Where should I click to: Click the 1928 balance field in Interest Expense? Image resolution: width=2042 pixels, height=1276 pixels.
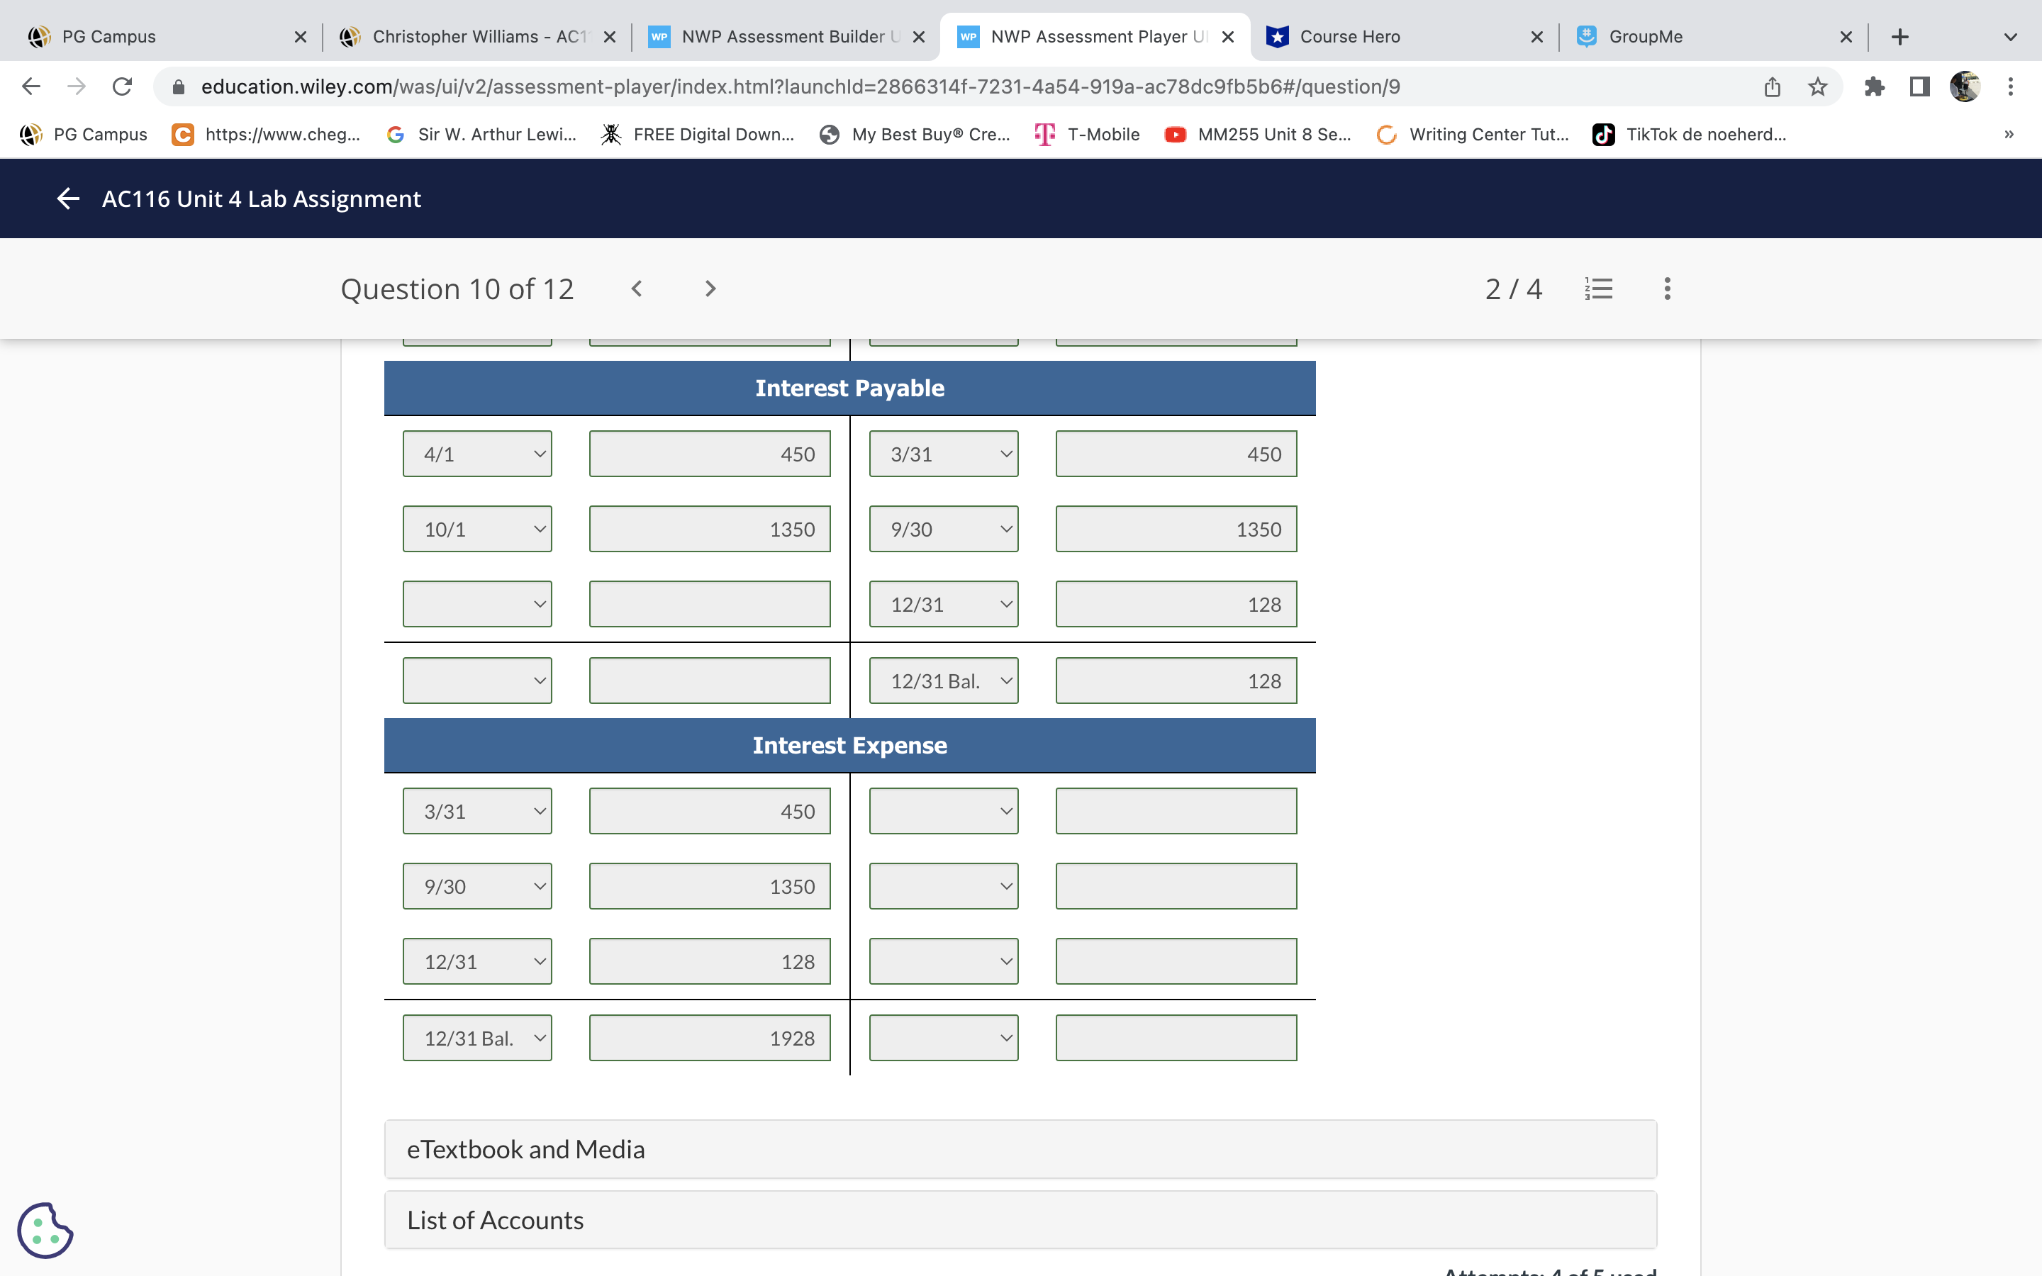(x=709, y=1038)
